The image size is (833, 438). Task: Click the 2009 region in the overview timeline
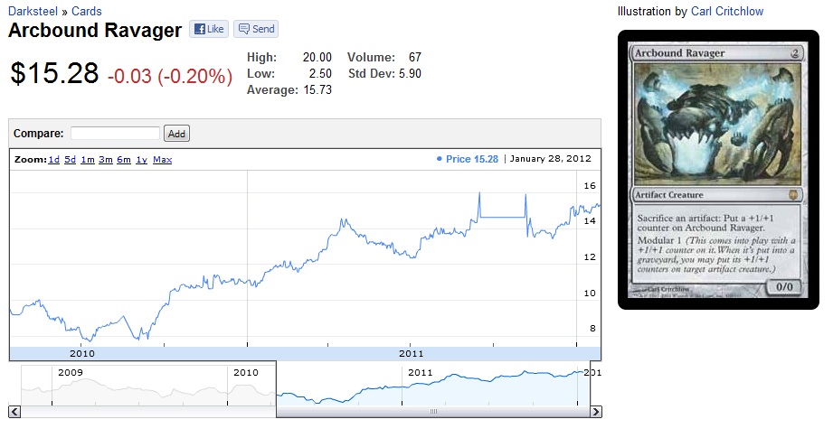(x=136, y=384)
